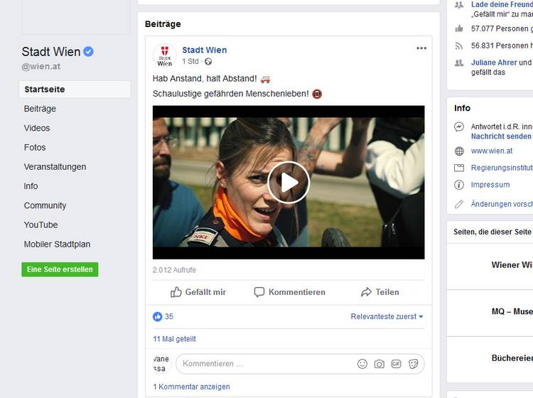Image resolution: width=533 pixels, height=398 pixels.
Task: Click the Regierungsinstitution category link
Action: (502, 168)
